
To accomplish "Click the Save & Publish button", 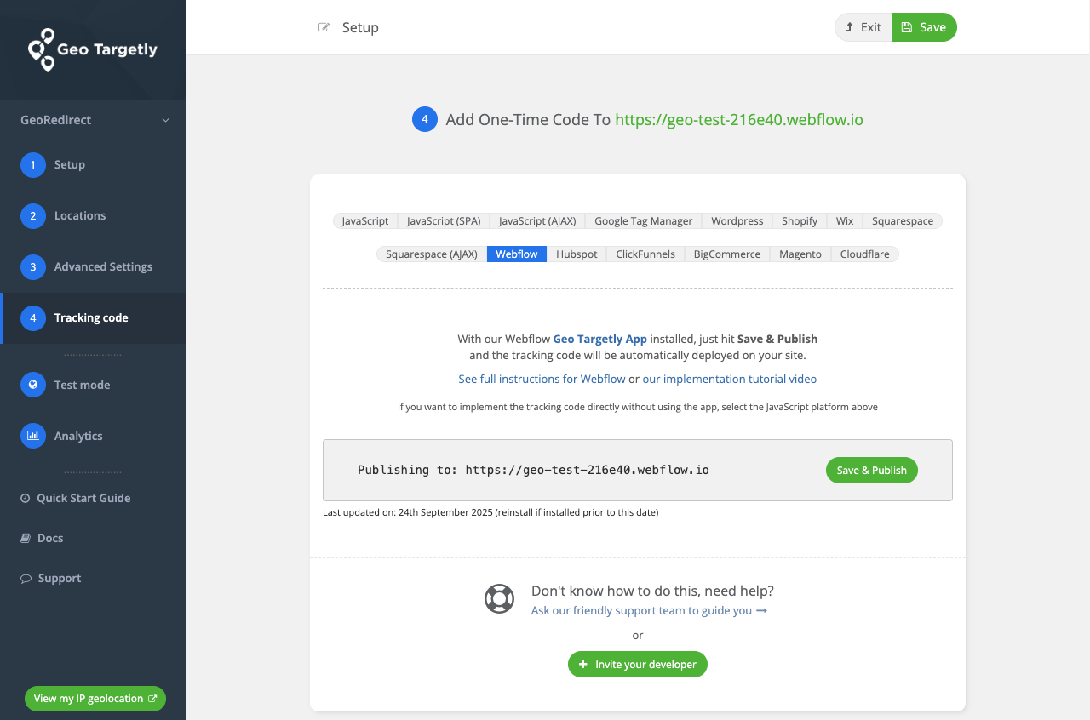I will [871, 470].
